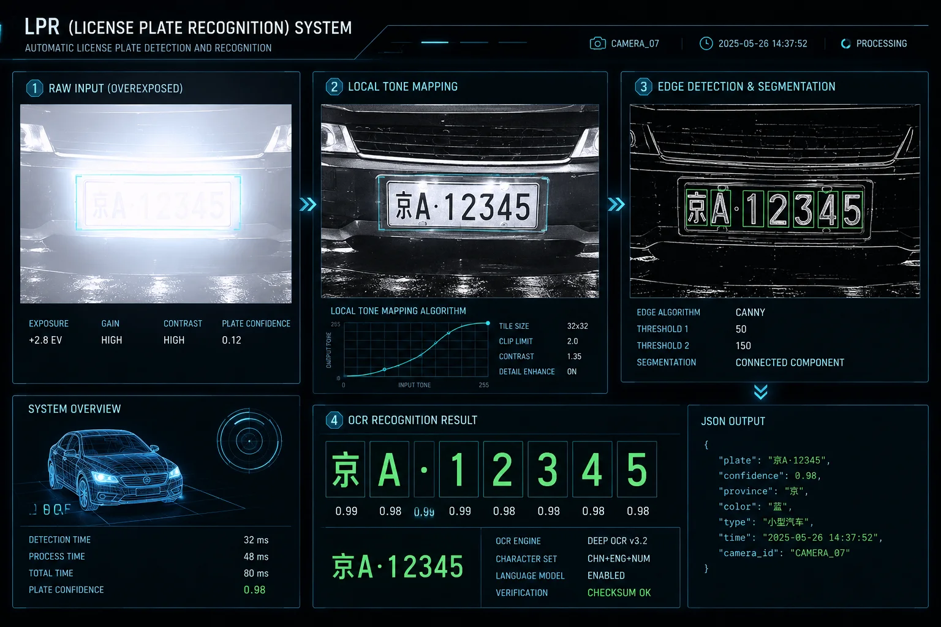This screenshot has width=941, height=627.
Task: Select step 4 badge of OCR Recognition Result
Action: (x=334, y=420)
